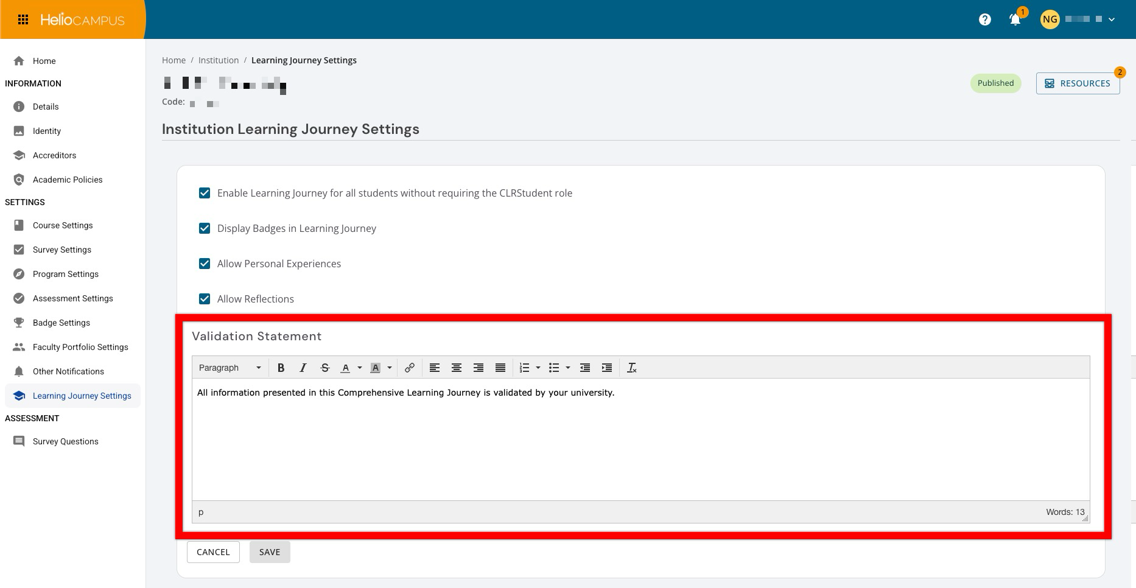Open the notifications bell
1136x588 pixels.
(x=1015, y=19)
